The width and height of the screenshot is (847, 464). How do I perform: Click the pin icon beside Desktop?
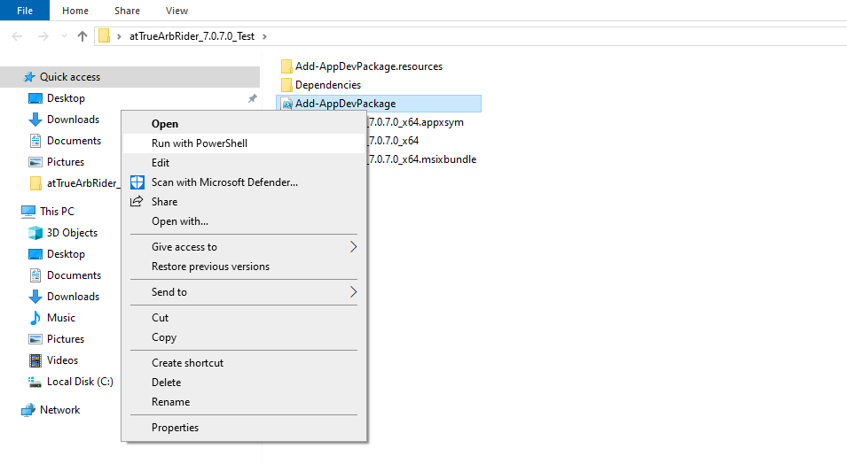[x=252, y=98]
